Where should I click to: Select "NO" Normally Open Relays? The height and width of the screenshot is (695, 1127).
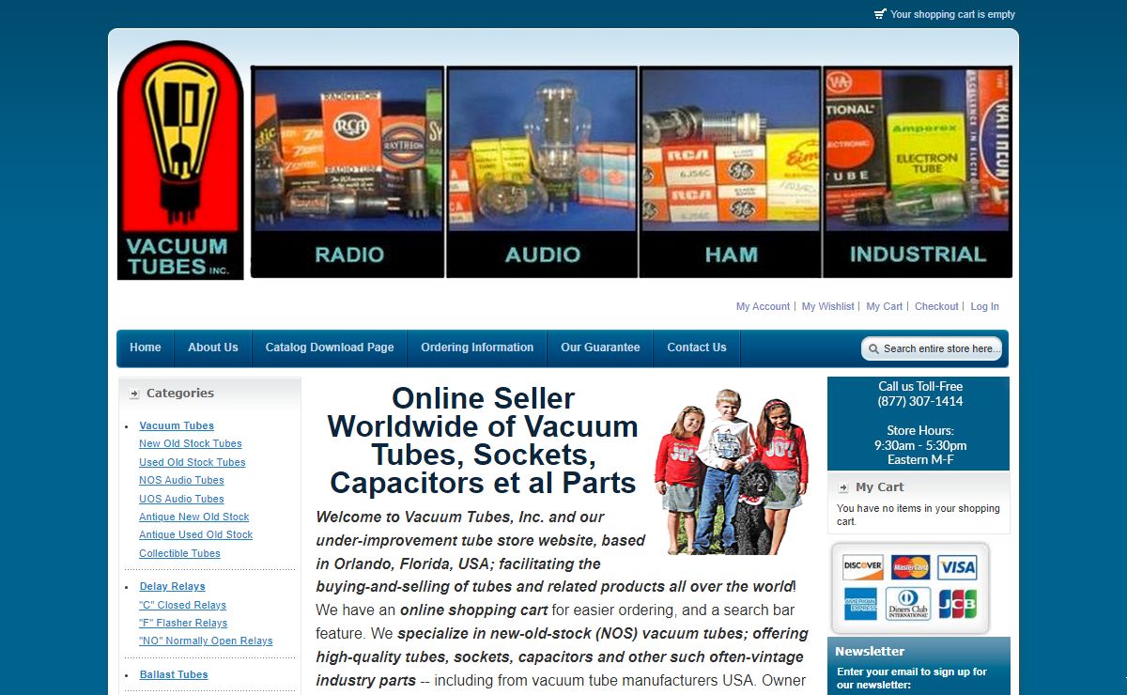click(x=206, y=641)
